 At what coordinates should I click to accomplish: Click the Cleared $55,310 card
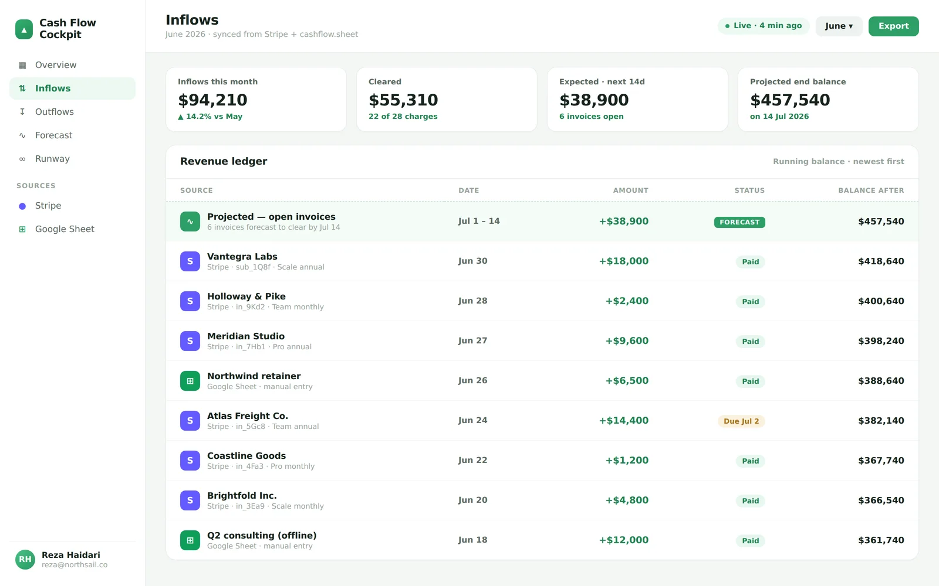point(447,99)
